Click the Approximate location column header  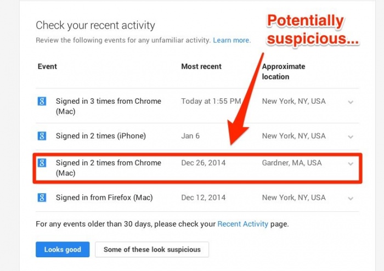283,71
